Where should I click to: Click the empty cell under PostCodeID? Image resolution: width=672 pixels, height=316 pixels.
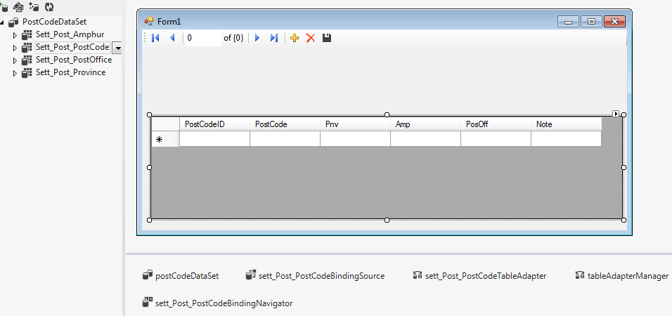(214, 139)
